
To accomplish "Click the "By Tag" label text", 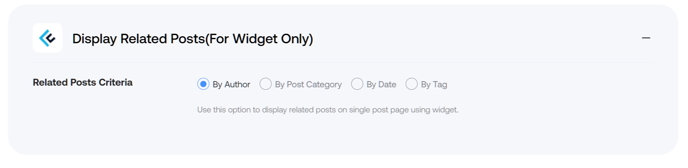I will coord(434,84).
